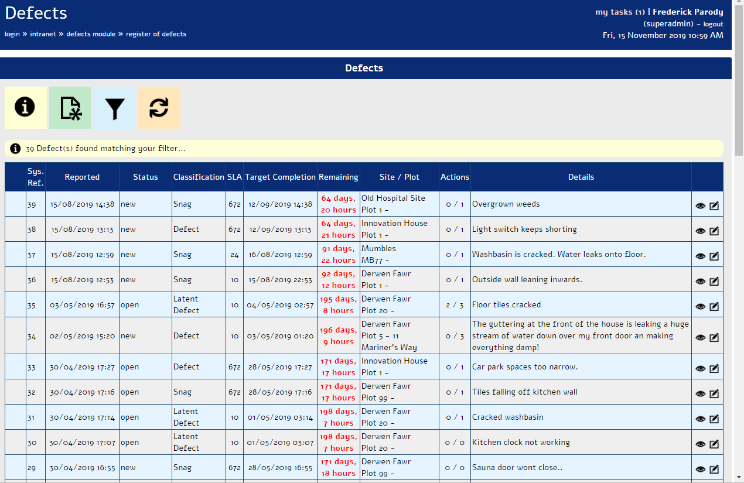
Task: Export the defects report
Action: (x=70, y=108)
